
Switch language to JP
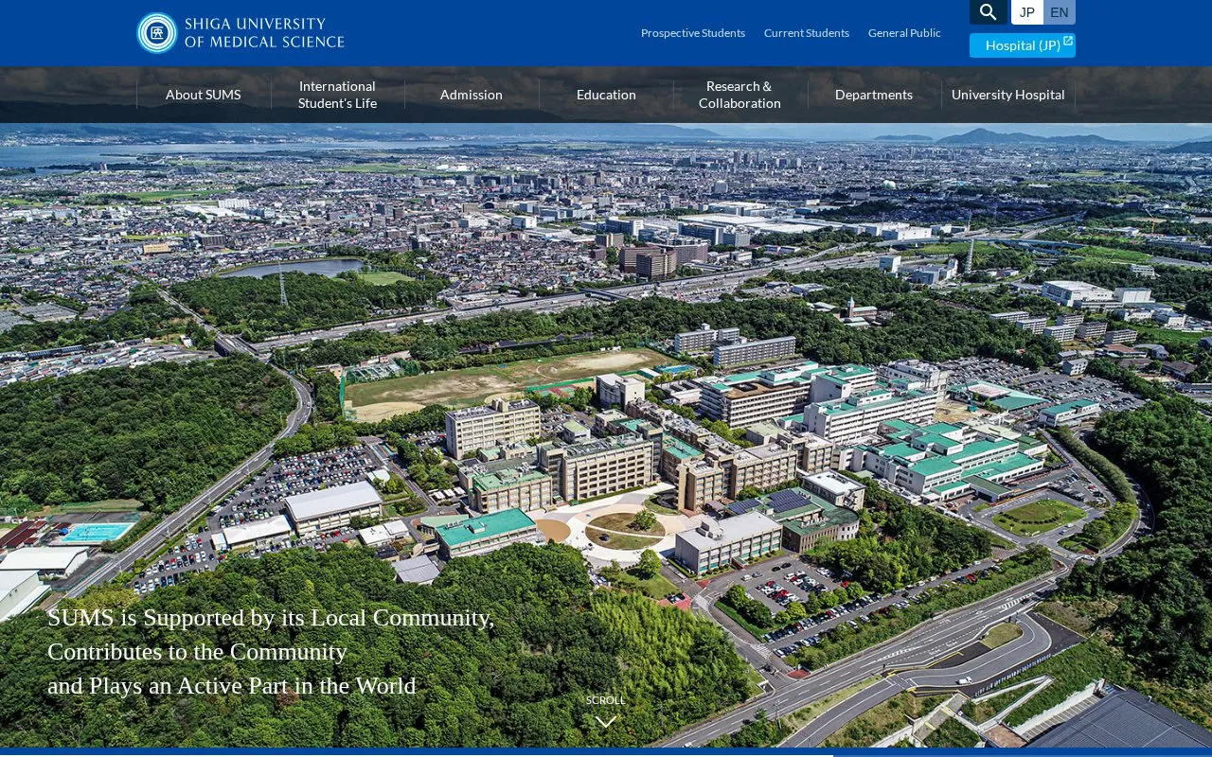[1027, 12]
